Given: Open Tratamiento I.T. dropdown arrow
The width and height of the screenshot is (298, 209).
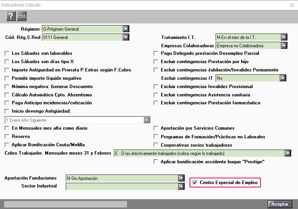Looking at the screenshot, I should point(284,37).
